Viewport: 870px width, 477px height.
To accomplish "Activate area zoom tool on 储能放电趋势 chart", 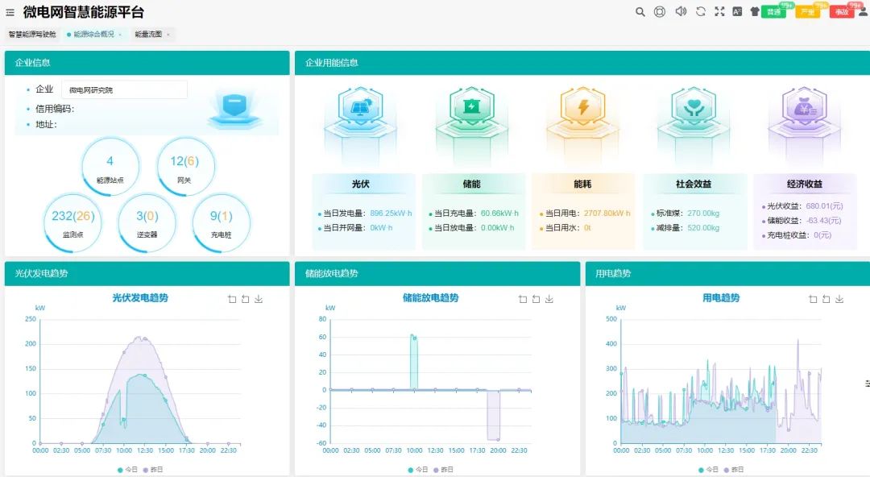I will (x=523, y=299).
